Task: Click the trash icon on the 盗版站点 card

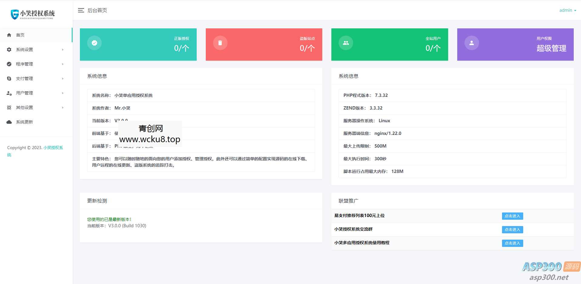Action: pos(220,43)
